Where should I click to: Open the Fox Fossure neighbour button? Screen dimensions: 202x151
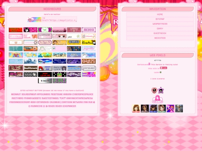(x=31, y=36)
